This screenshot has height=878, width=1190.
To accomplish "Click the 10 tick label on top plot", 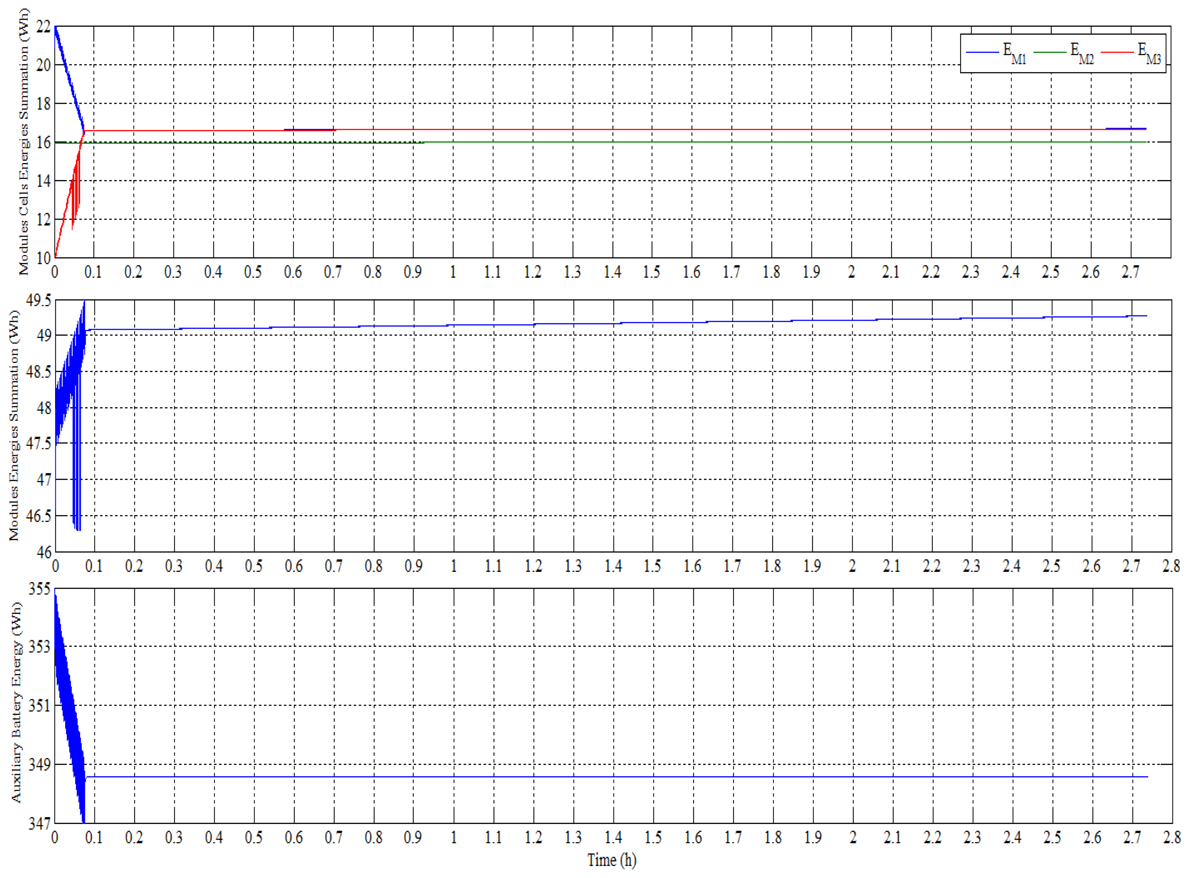I will pos(43,258).
